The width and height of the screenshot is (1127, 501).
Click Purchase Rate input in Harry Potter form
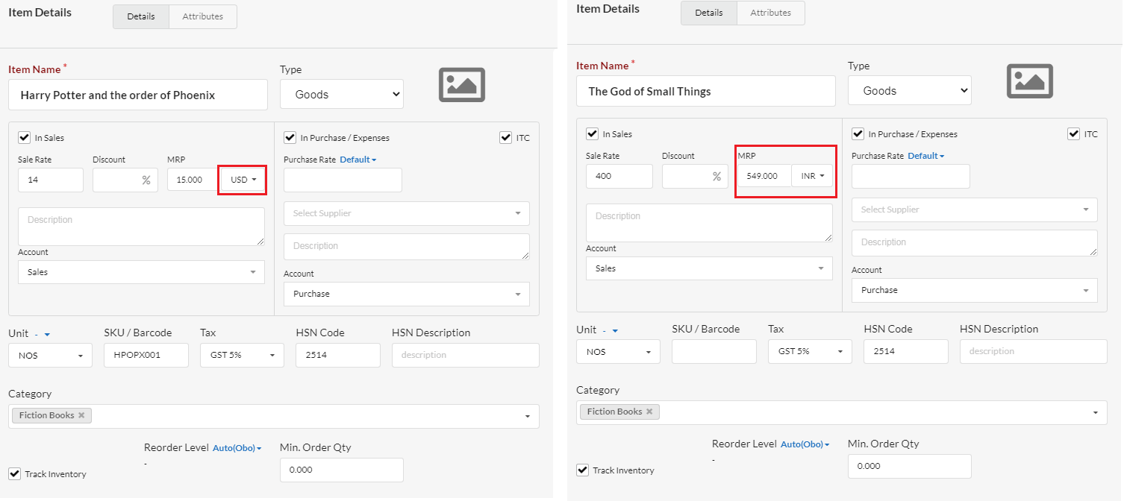point(343,180)
